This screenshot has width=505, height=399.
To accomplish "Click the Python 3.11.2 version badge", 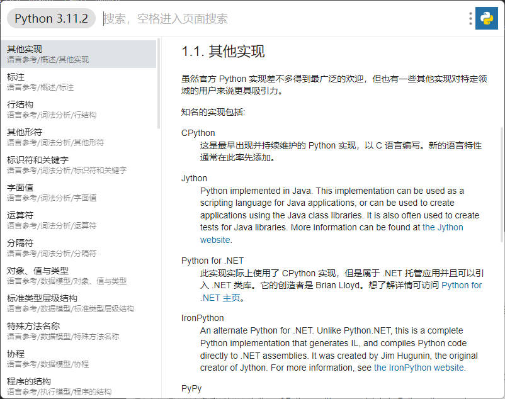I will click(51, 18).
